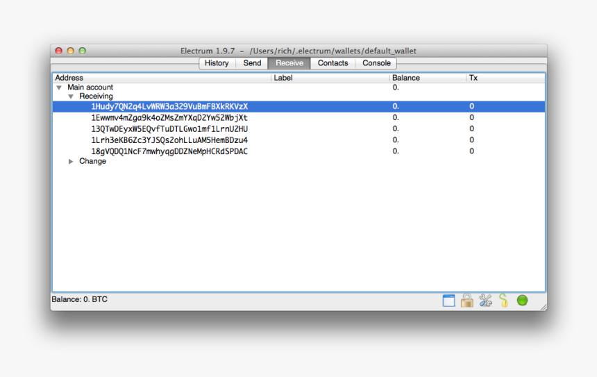
Task: Click balance cell of address 1Lrh3eKB
Action: (396, 140)
